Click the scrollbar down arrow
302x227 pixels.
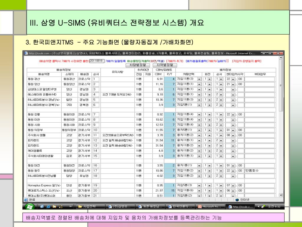[x=281, y=195]
